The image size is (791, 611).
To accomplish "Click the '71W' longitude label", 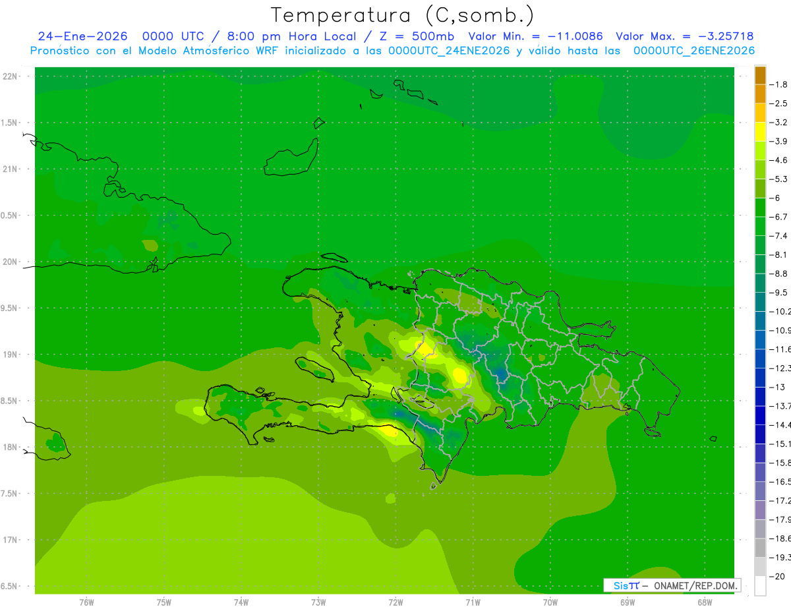I will [473, 602].
